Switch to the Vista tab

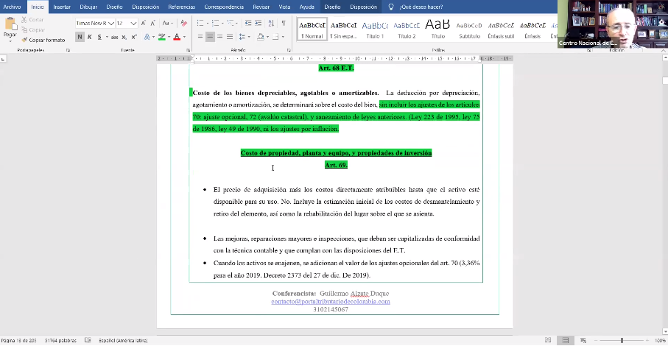pyautogui.click(x=284, y=7)
